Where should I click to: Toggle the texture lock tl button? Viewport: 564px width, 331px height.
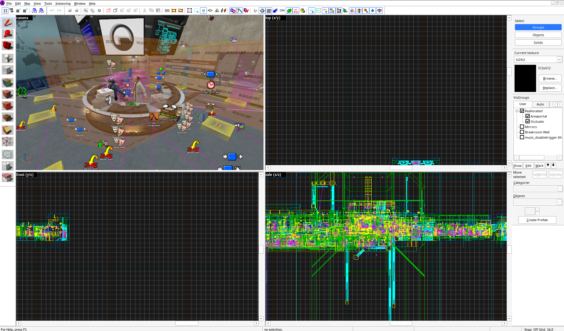[203, 11]
